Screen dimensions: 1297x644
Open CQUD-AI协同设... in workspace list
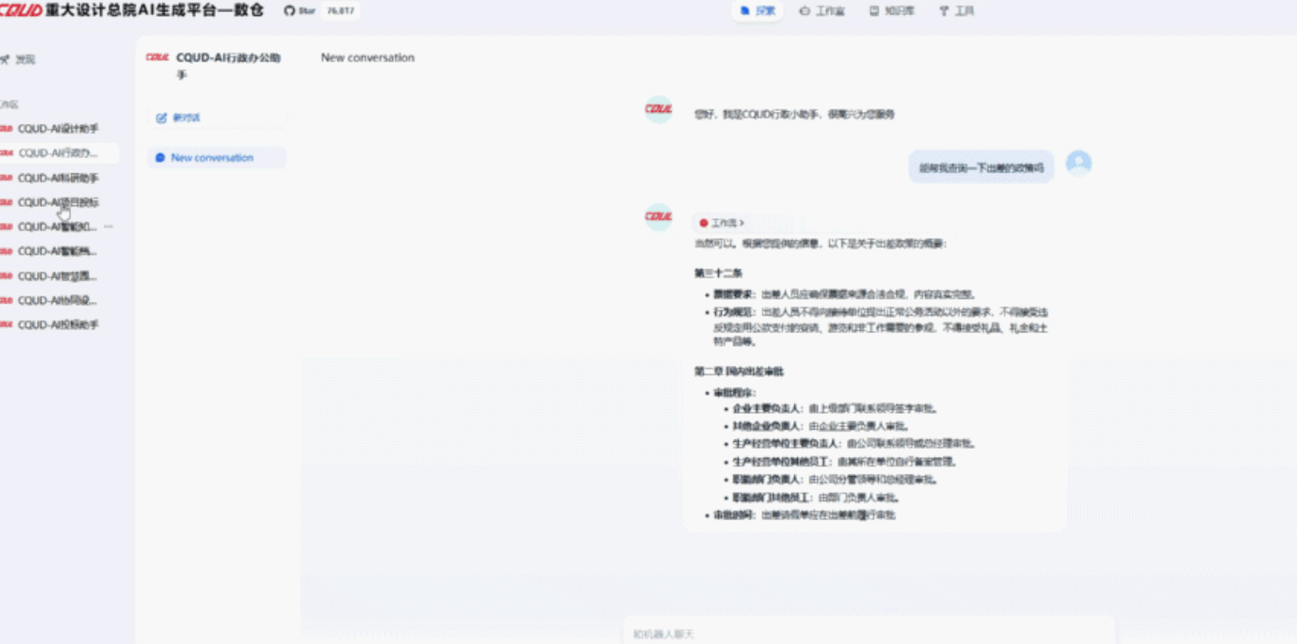click(58, 300)
